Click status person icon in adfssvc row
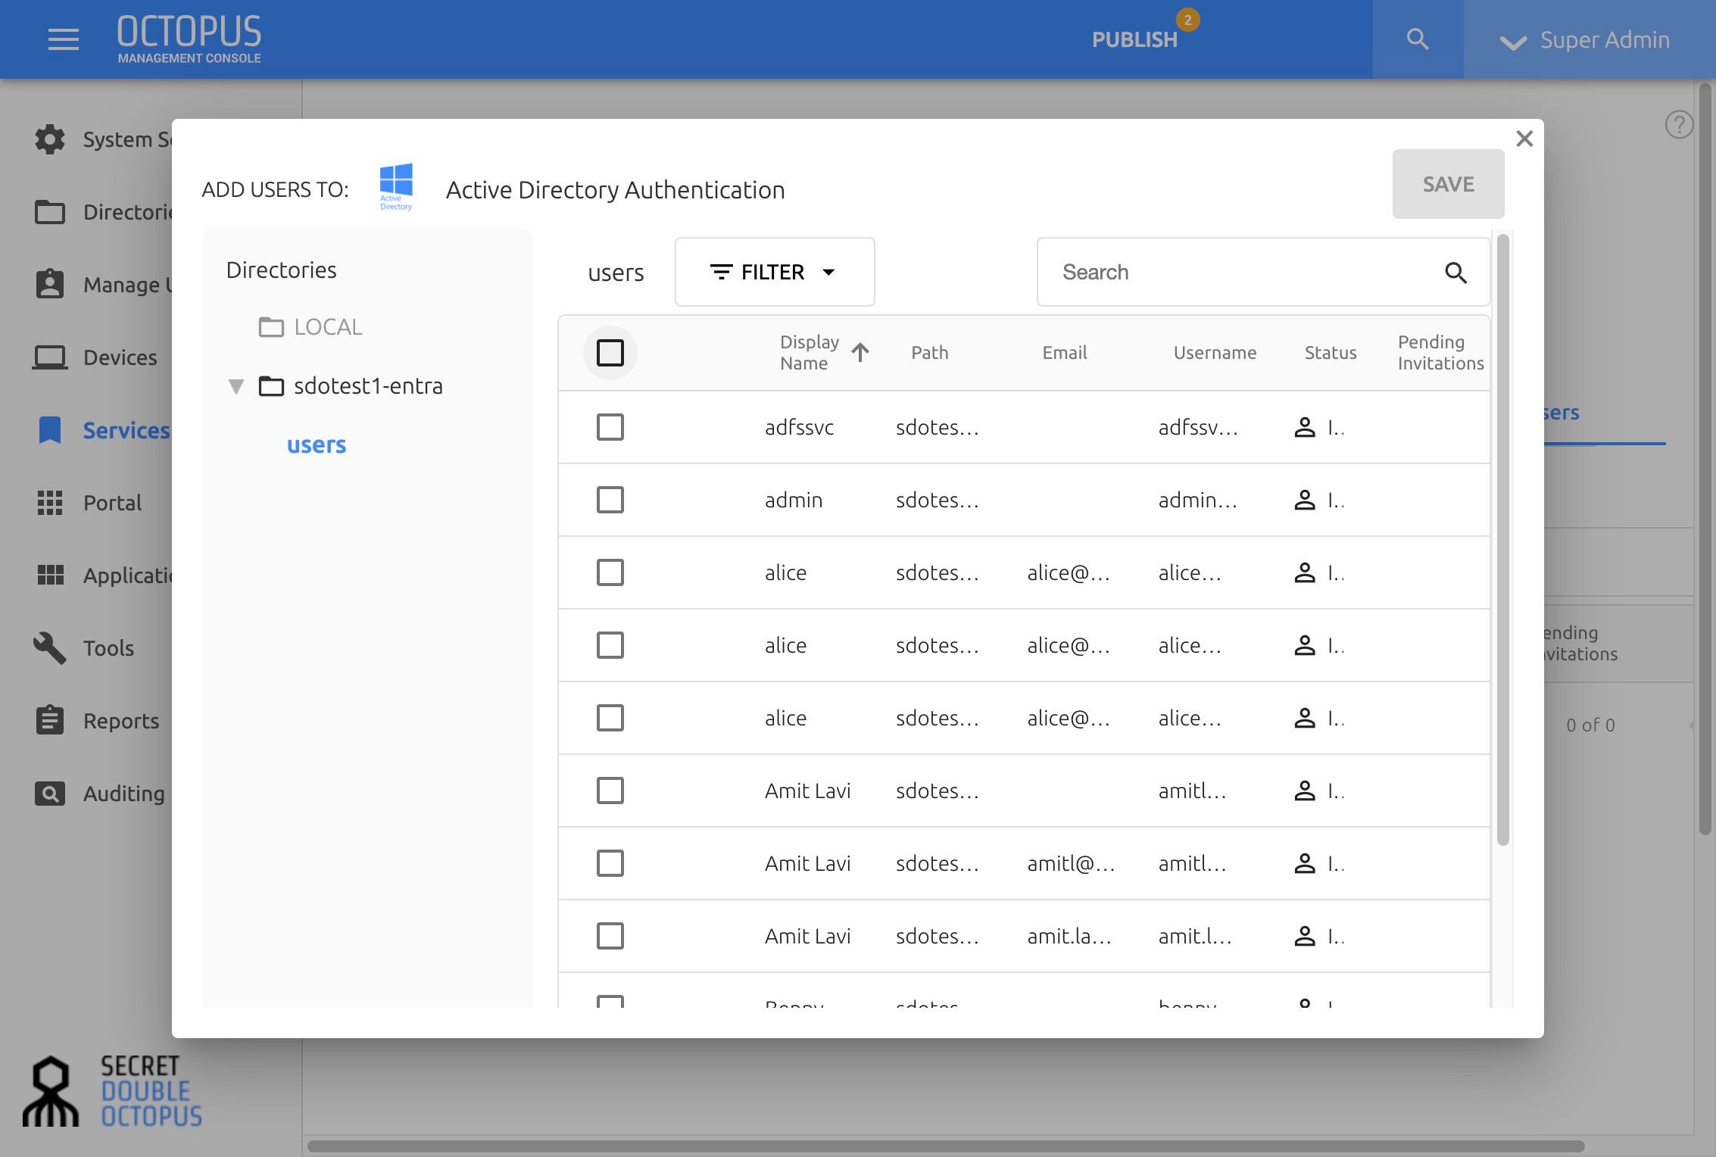Screen dimensions: 1716x1157 click(x=1305, y=427)
